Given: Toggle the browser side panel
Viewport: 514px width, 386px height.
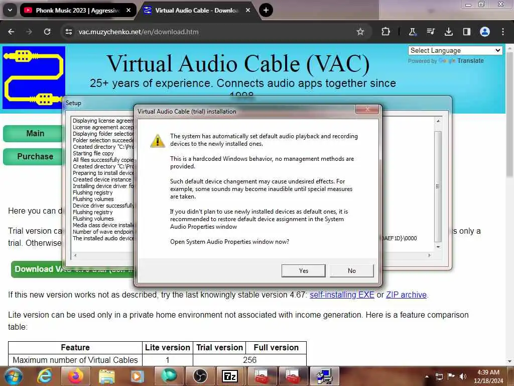Looking at the screenshot, I should [466, 32].
